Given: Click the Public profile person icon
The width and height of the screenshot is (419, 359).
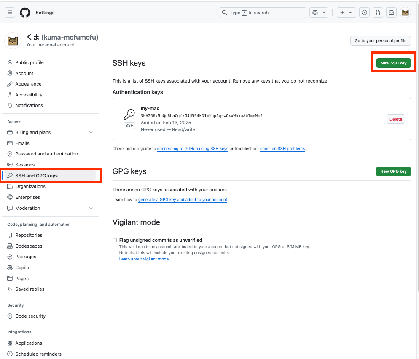Looking at the screenshot, I should point(10,62).
